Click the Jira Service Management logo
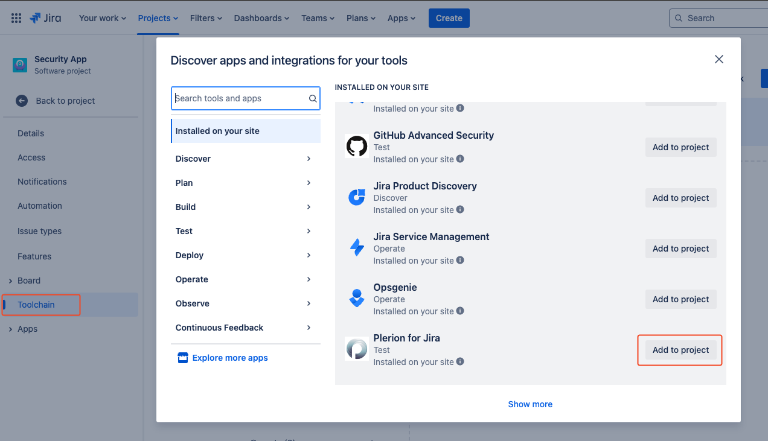The width and height of the screenshot is (768, 441). (357, 248)
